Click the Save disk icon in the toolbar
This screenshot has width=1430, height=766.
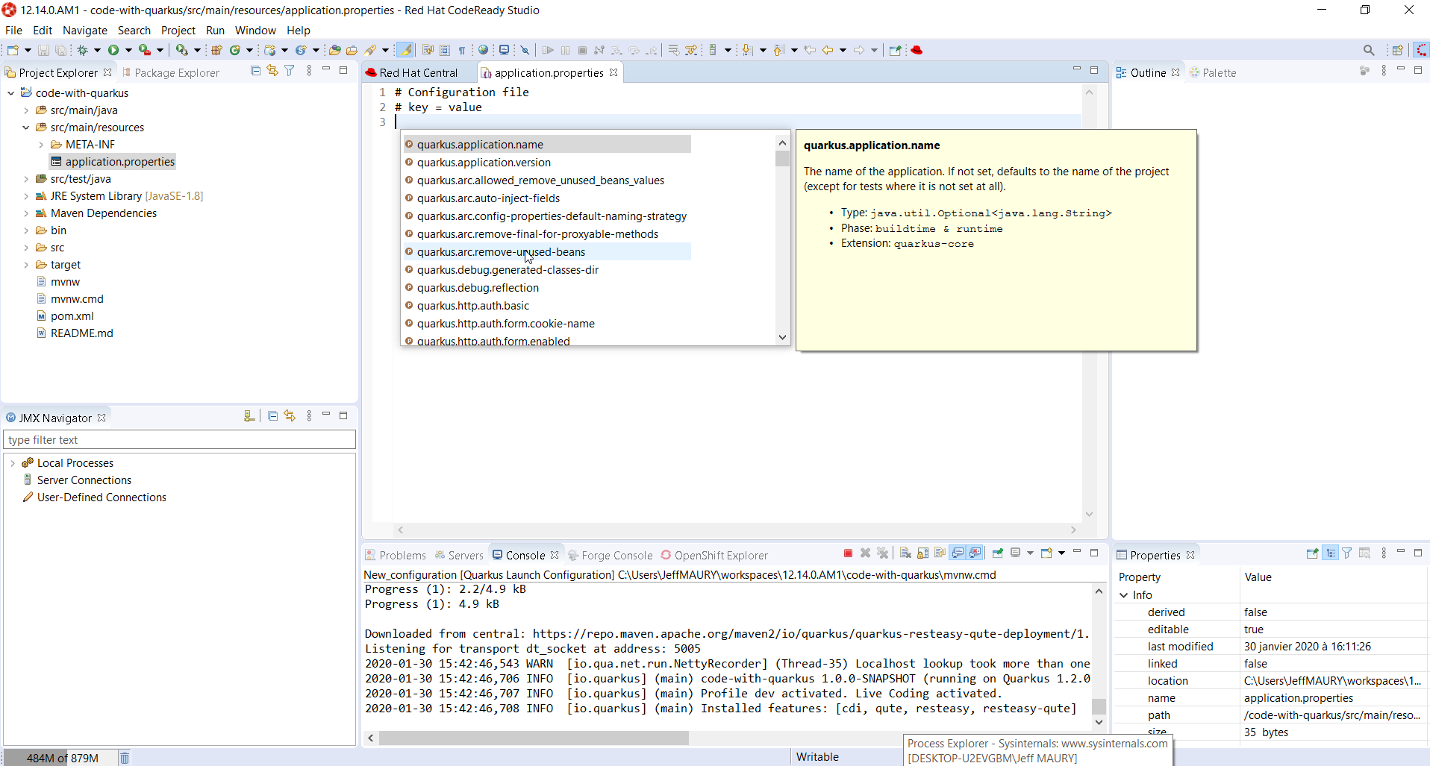click(43, 50)
